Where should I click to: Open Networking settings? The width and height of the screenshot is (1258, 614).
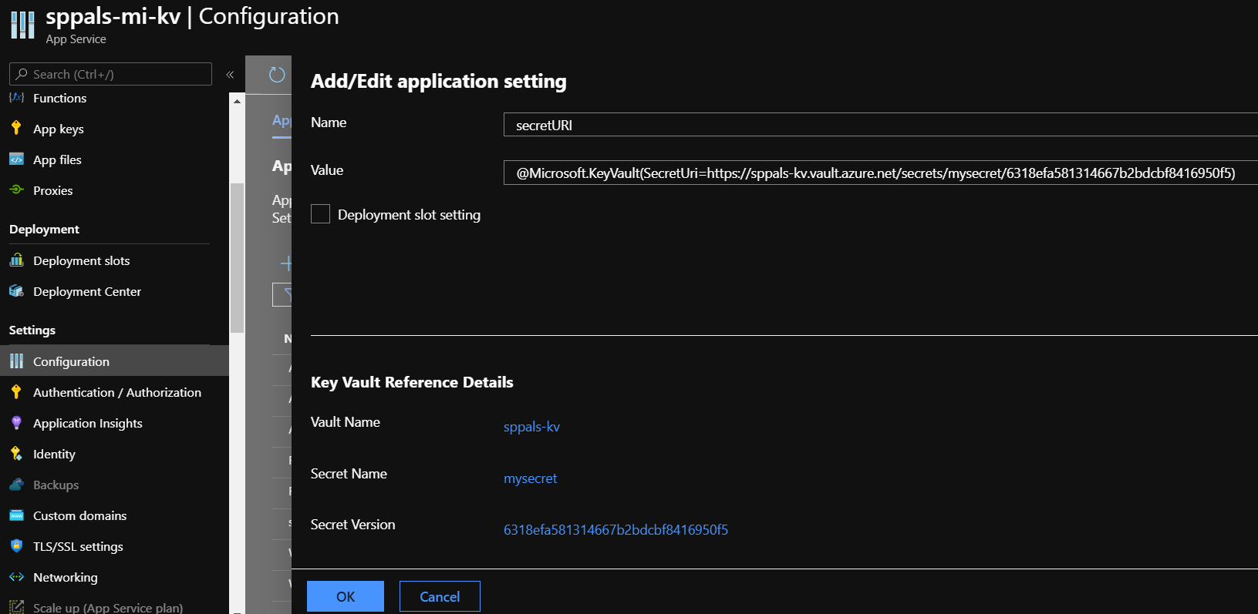[x=66, y=577]
